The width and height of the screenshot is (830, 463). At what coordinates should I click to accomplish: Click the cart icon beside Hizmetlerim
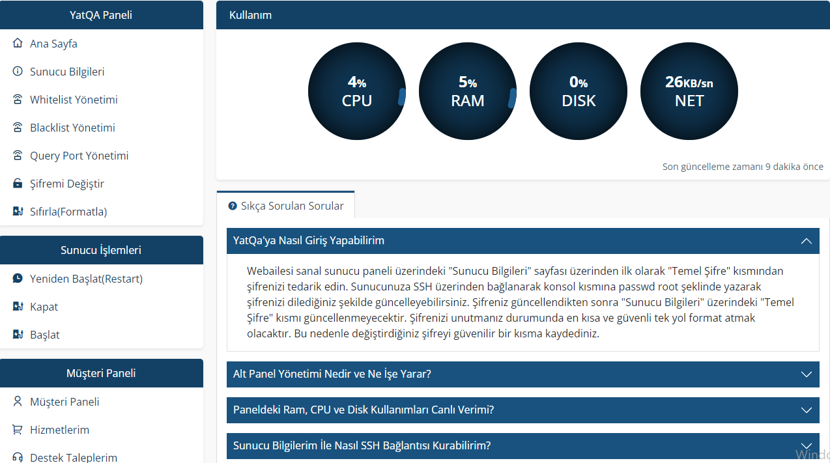[18, 430]
